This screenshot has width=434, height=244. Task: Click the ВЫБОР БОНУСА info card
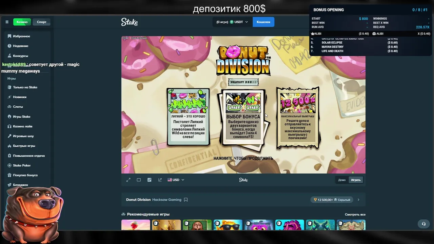(243, 117)
